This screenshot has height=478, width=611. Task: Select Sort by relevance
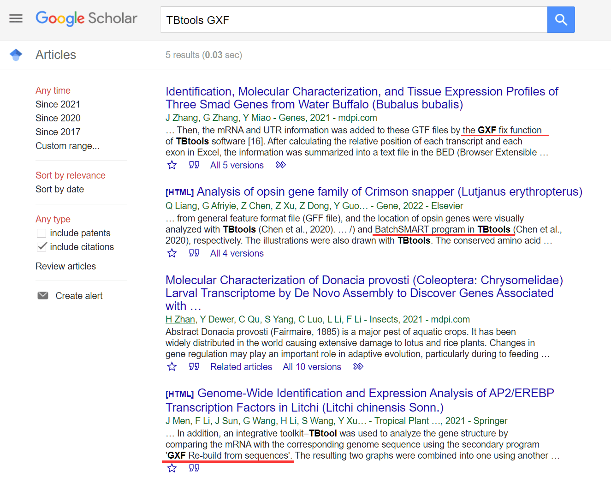coord(71,175)
